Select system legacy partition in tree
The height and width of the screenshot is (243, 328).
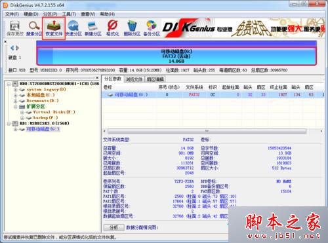[46, 90]
